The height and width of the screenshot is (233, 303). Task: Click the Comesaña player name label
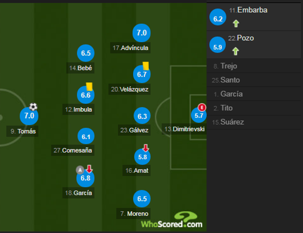73,151
